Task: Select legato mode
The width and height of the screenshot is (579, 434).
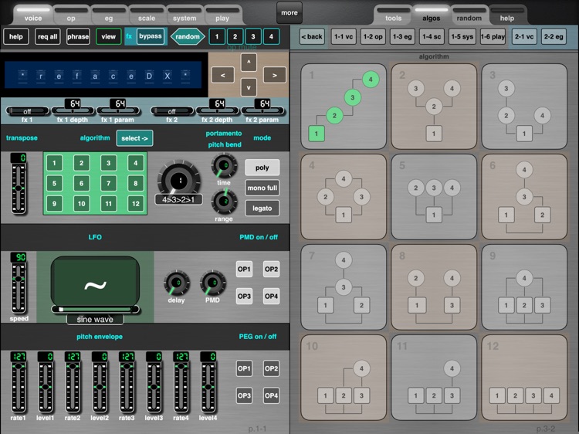Action: click(262, 208)
